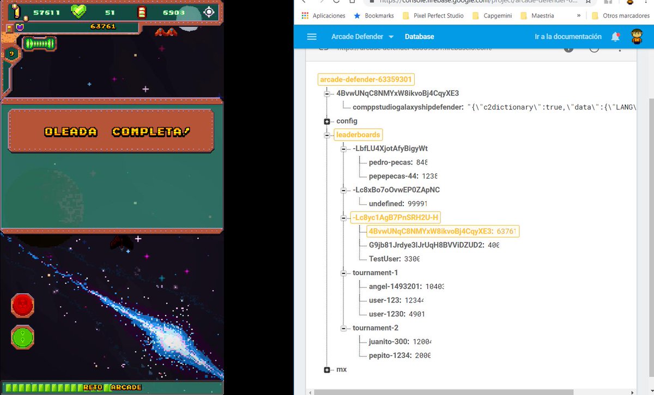The image size is (654, 395).
Task: Click the compstudiogalaxyshipdefender data entry
Action: click(x=494, y=107)
